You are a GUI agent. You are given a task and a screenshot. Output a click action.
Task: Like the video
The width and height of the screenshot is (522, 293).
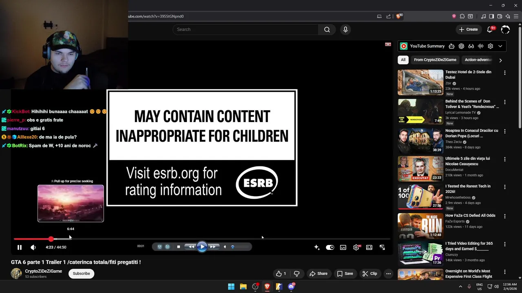coord(281,273)
